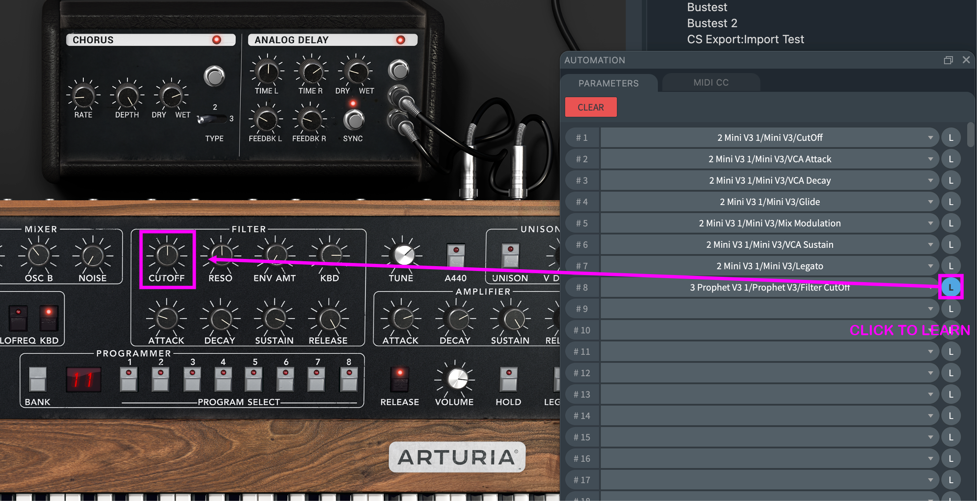This screenshot has height=501, width=977.
Task: Switch to the MIDI CC tab
Action: click(x=711, y=82)
